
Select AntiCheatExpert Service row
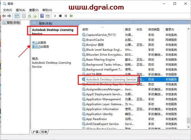point(130,124)
